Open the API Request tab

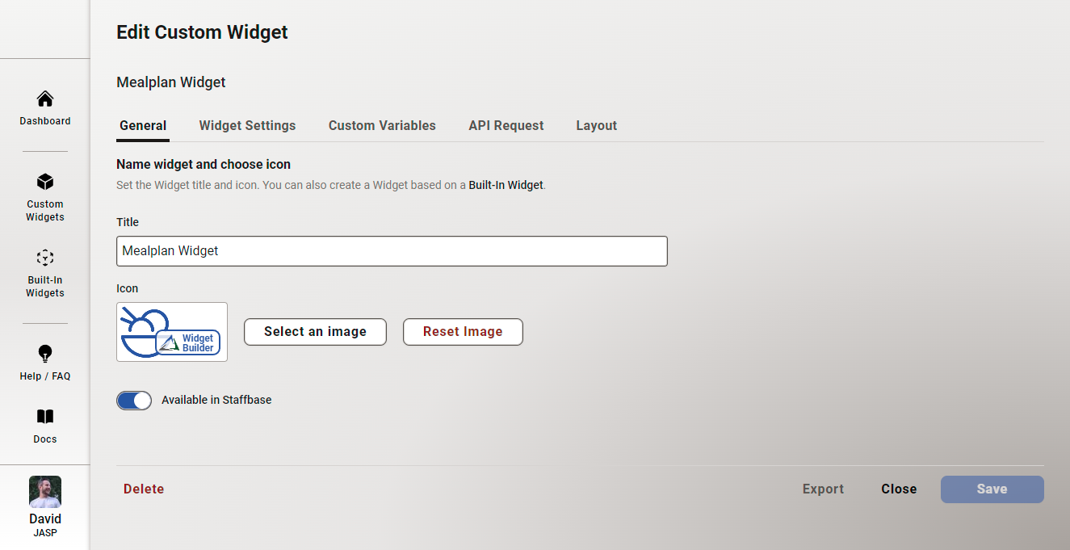tap(506, 125)
